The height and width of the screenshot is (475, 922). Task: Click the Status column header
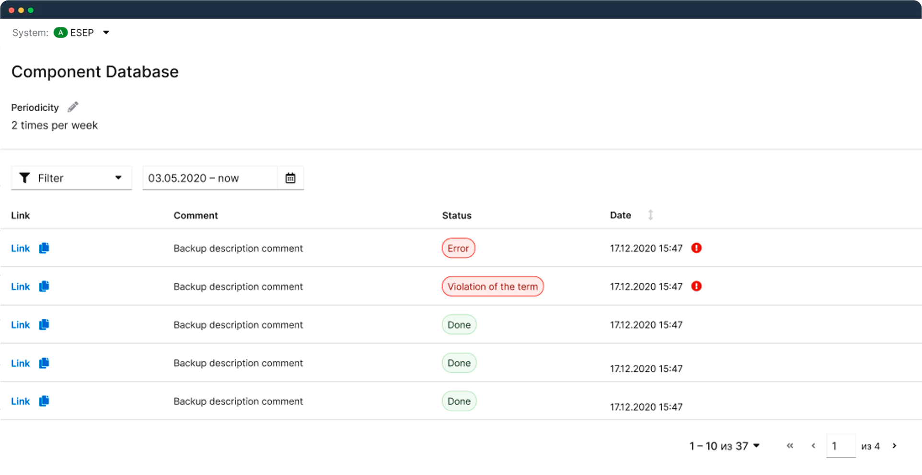pos(456,215)
